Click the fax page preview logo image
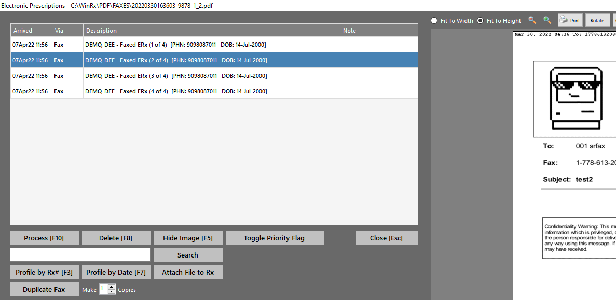This screenshot has width=616, height=300. pos(576,98)
